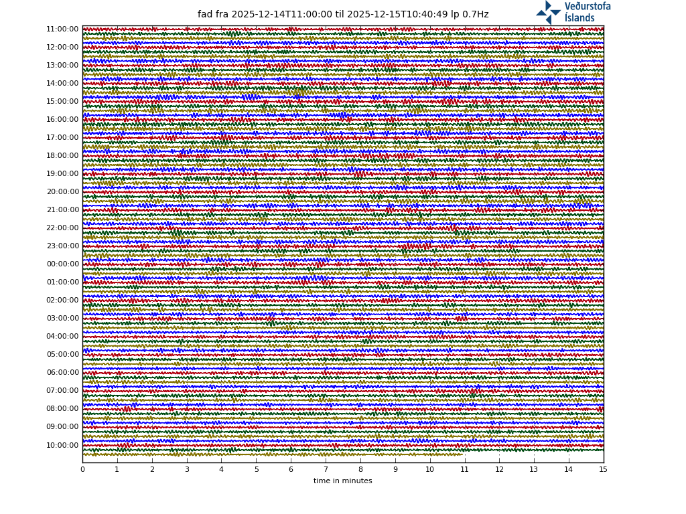Screen dimensions: 686x514
Task: Select the 8 minute tick label
Action: (360, 470)
